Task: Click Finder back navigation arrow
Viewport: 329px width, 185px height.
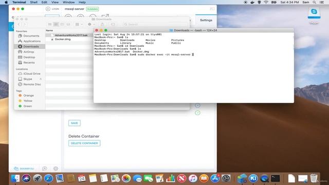Action: point(19,24)
